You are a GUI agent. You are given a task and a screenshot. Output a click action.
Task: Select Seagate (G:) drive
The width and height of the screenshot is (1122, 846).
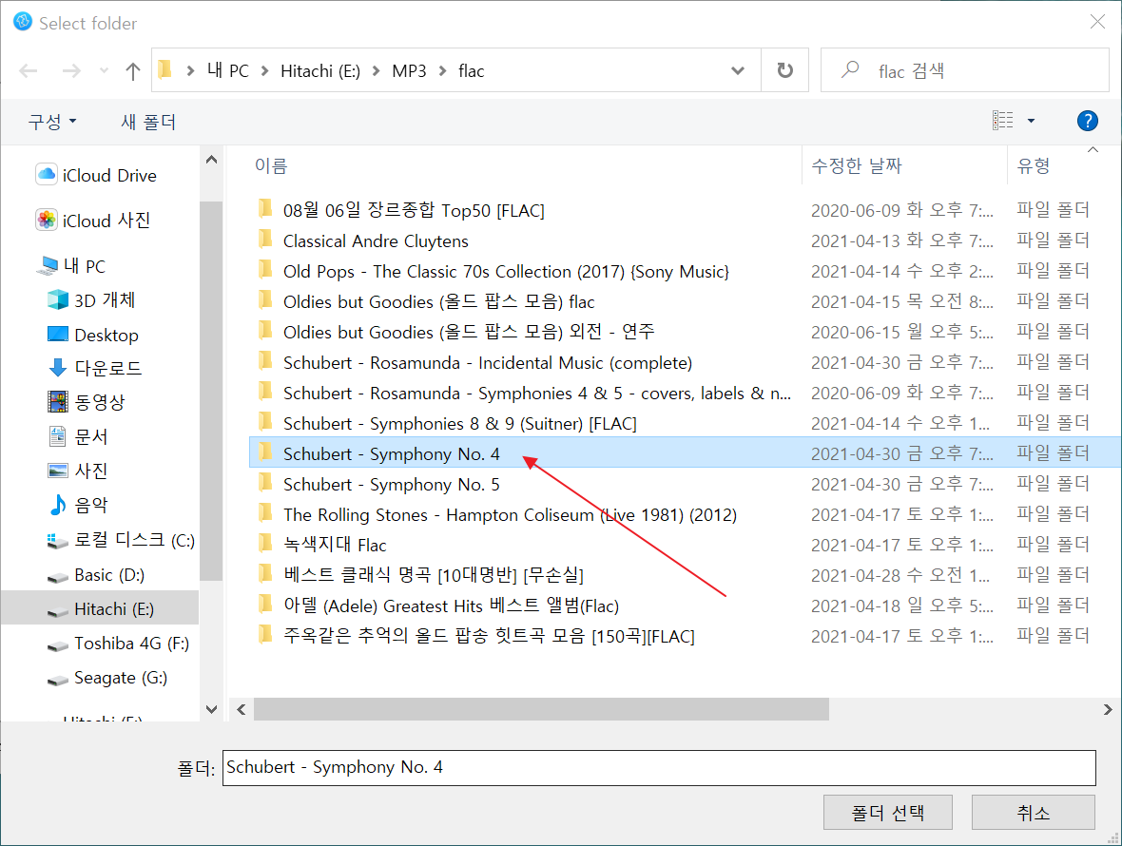pyautogui.click(x=107, y=678)
